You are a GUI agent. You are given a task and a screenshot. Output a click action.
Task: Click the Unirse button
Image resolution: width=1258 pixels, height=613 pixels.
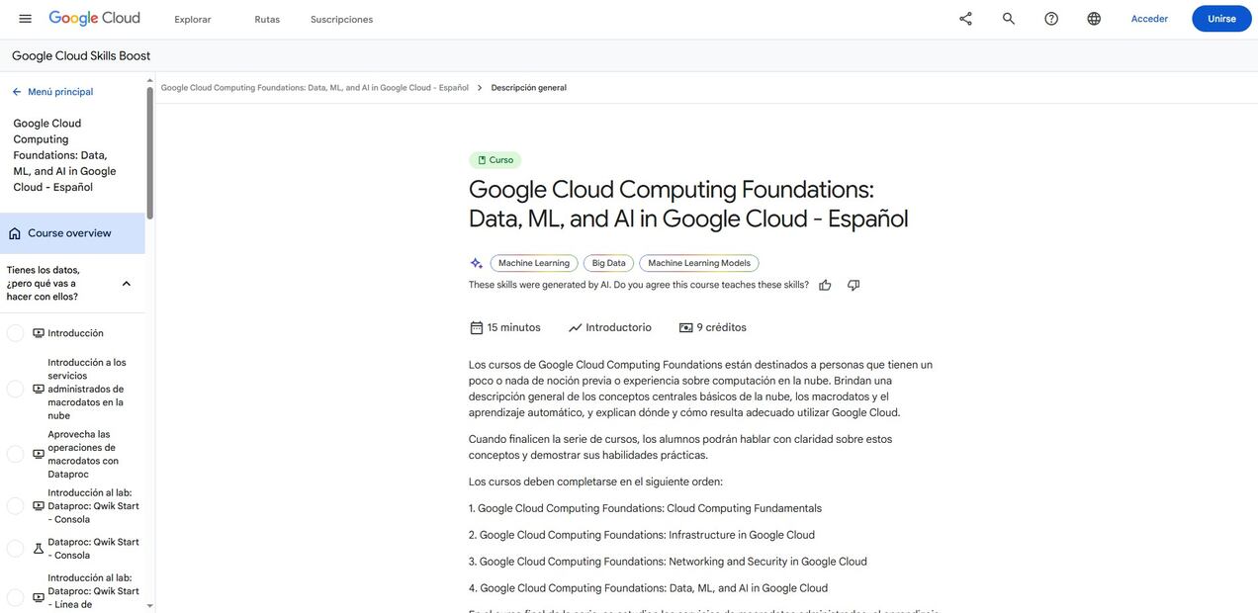(x=1221, y=19)
